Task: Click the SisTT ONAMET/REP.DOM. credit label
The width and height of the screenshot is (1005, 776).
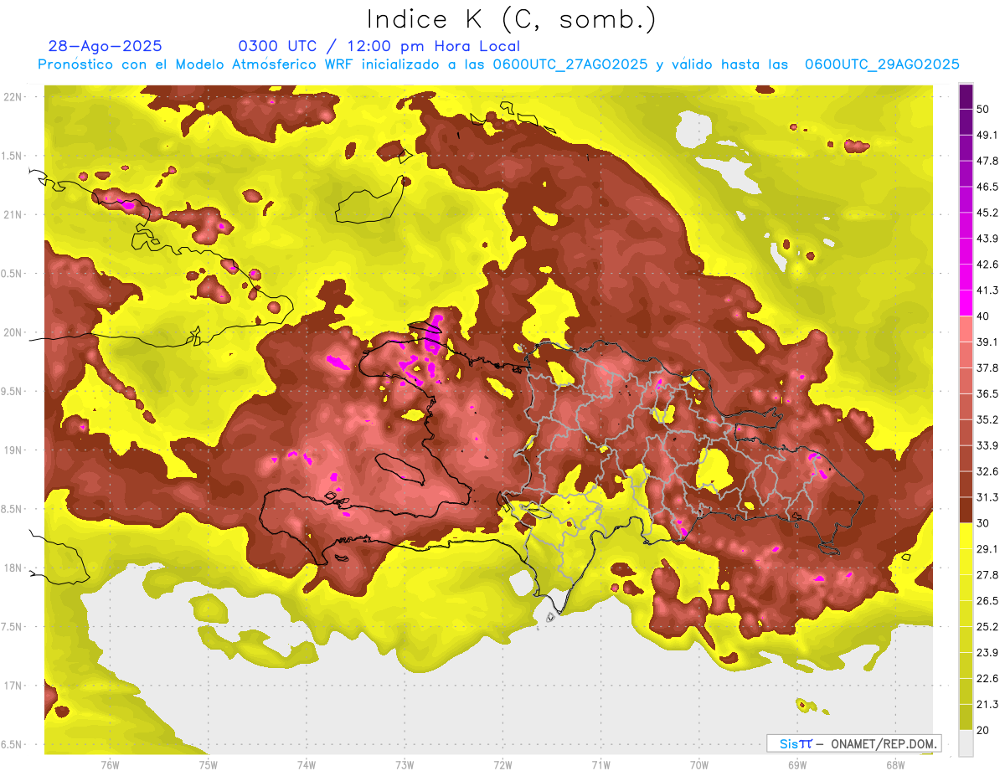Action: pos(853,743)
